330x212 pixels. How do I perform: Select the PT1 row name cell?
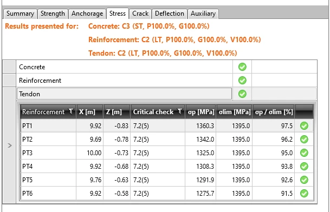click(x=48, y=126)
